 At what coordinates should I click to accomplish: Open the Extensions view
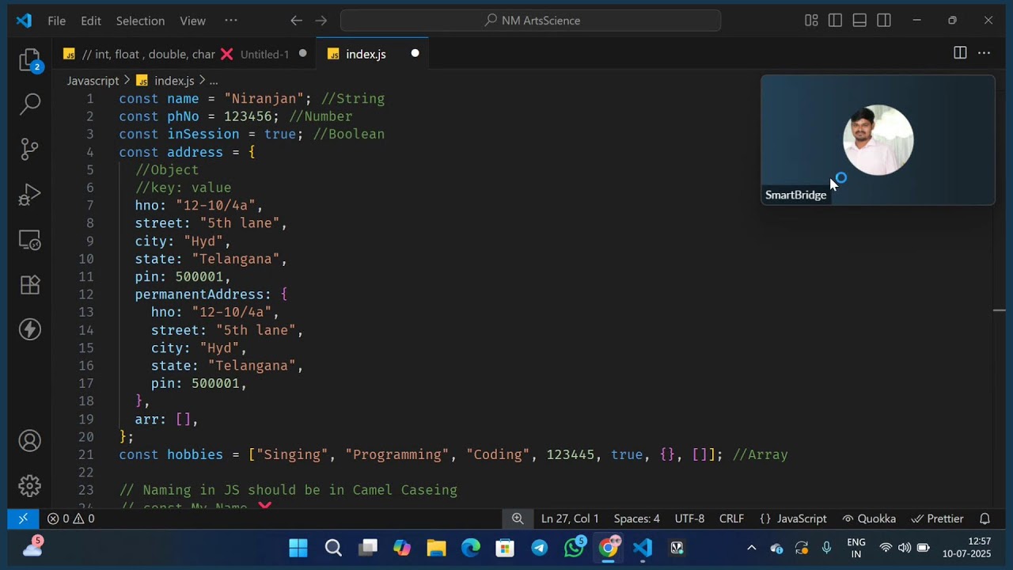tap(30, 285)
